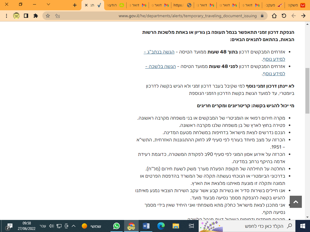
Task: Click the right arrow navigation button
Action: click(x=303, y=16)
